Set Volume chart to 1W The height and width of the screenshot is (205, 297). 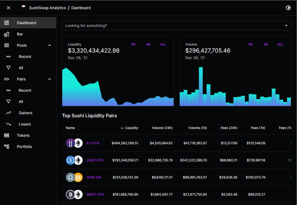[x=250, y=44]
